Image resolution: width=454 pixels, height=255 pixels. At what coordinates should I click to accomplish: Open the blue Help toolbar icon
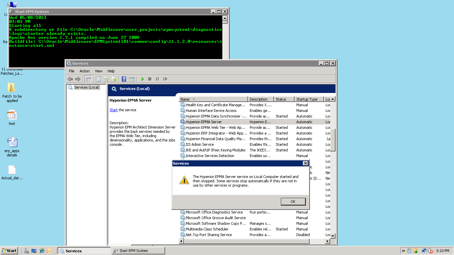point(124,79)
